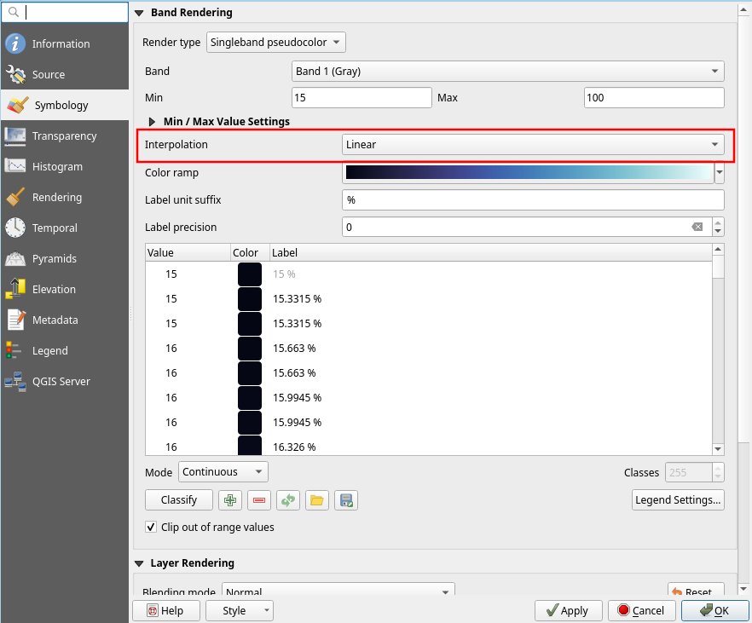Open the Blending mode dropdown
This screenshot has width=752, height=623.
[338, 591]
